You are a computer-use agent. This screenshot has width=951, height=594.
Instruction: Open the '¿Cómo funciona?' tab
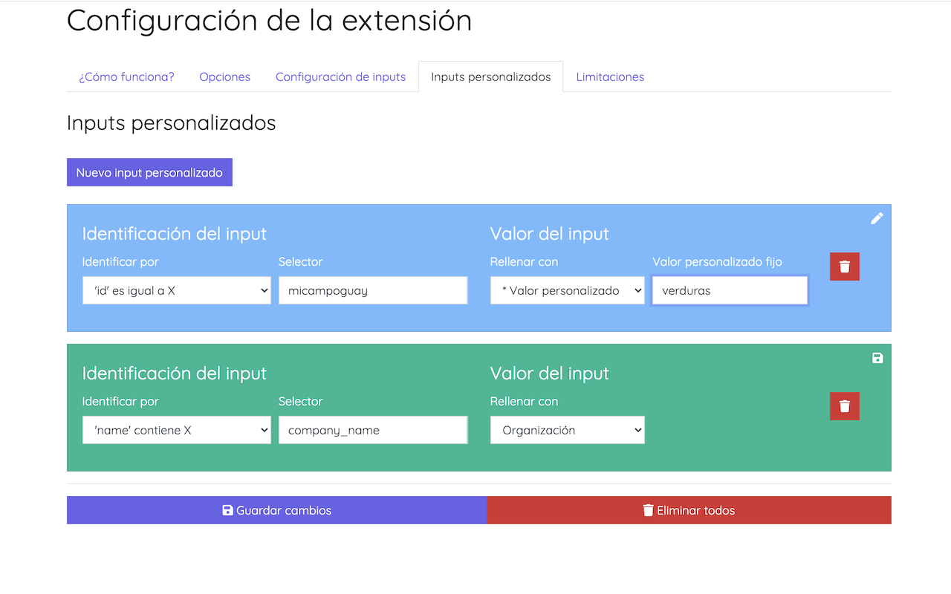pyautogui.click(x=127, y=76)
